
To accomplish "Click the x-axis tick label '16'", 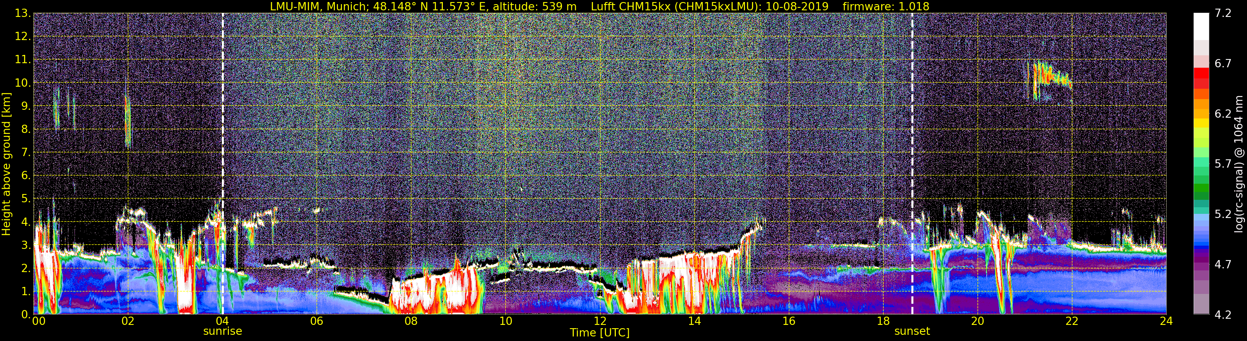I will click(788, 322).
